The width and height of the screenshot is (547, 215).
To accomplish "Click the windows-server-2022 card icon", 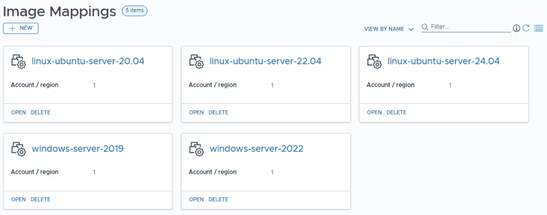I will pos(197,149).
